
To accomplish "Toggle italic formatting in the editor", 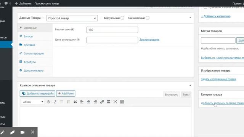I will [55, 102].
